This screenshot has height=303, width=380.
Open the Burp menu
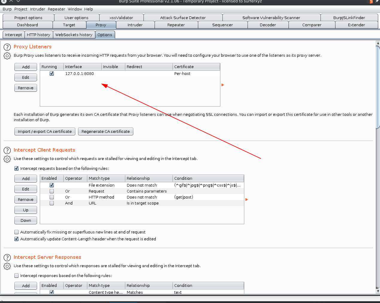(7, 9)
